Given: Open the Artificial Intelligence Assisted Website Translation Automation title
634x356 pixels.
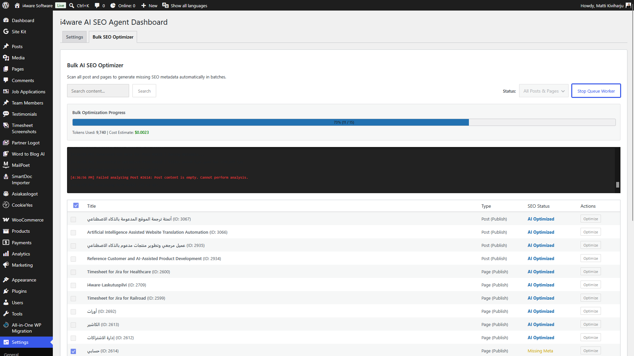Looking at the screenshot, I should tap(148, 232).
